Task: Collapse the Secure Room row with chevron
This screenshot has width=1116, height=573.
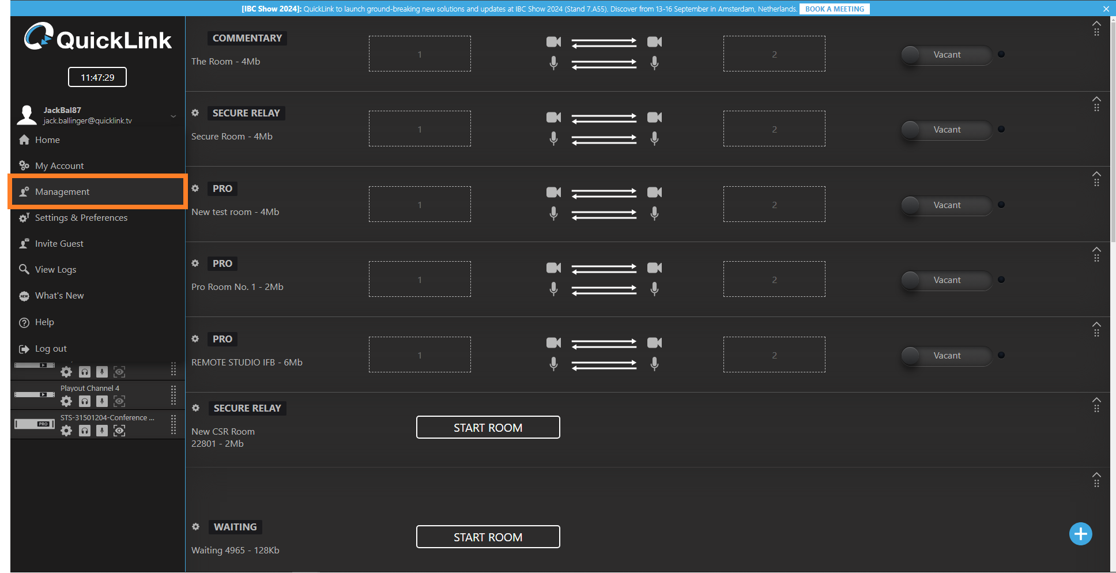Action: (x=1096, y=99)
